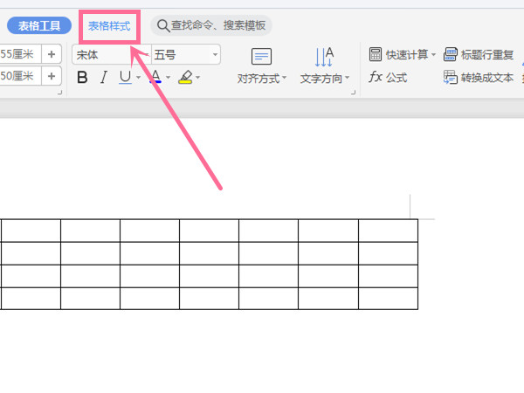This screenshot has width=524, height=393.
Task: Click the 对齐方式 alignment icon
Action: pos(261,57)
